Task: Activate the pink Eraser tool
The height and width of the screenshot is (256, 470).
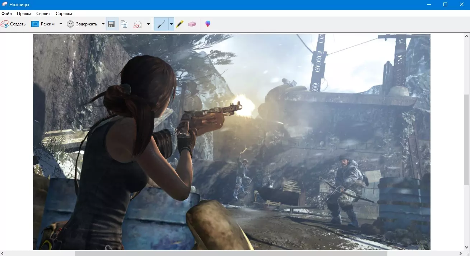Action: point(192,24)
